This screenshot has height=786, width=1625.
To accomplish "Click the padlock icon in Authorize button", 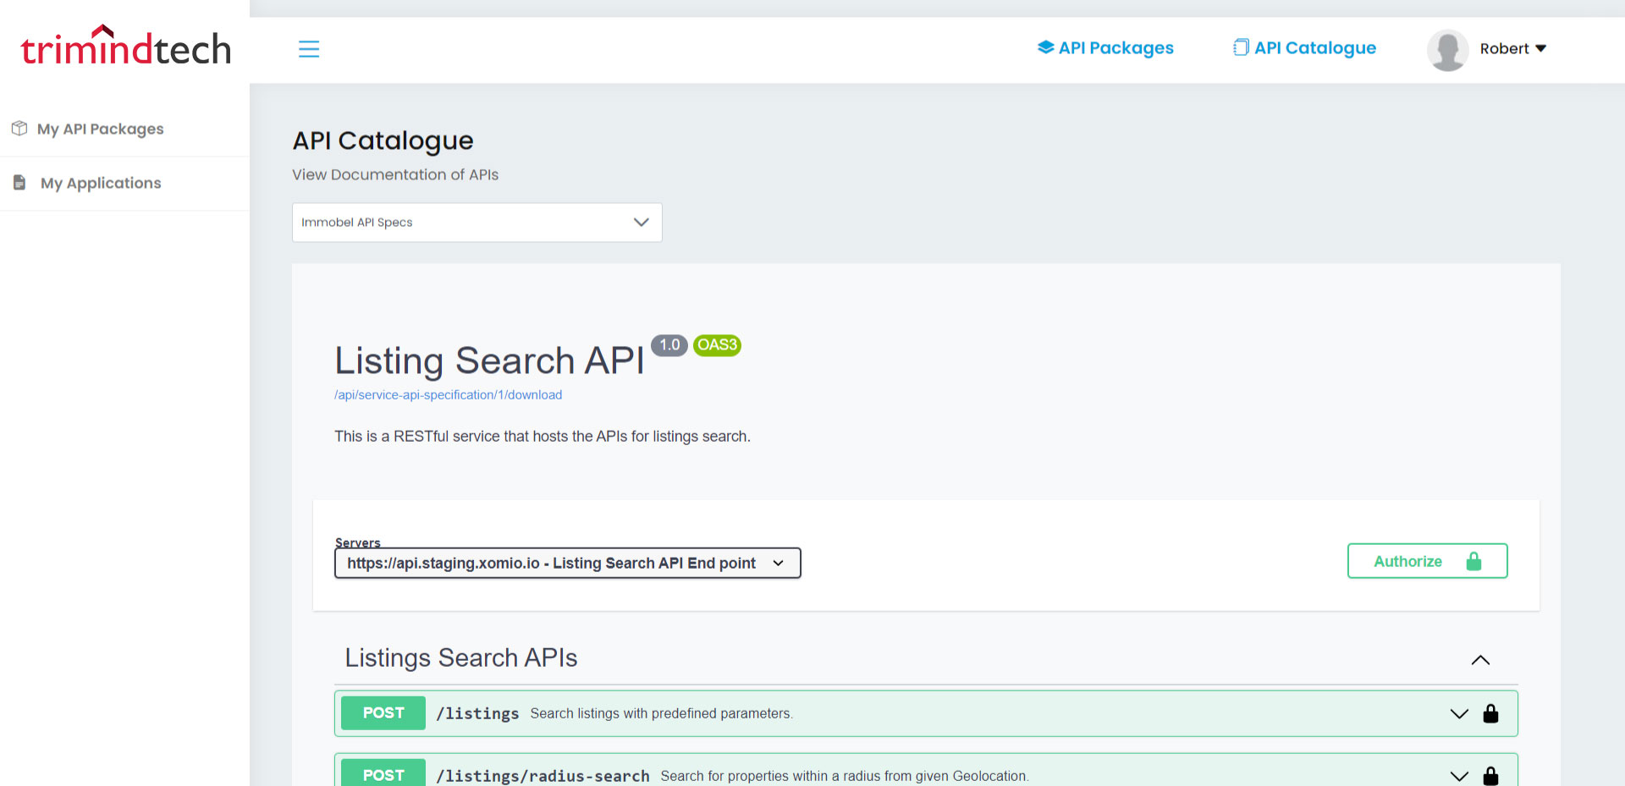I will (1474, 561).
